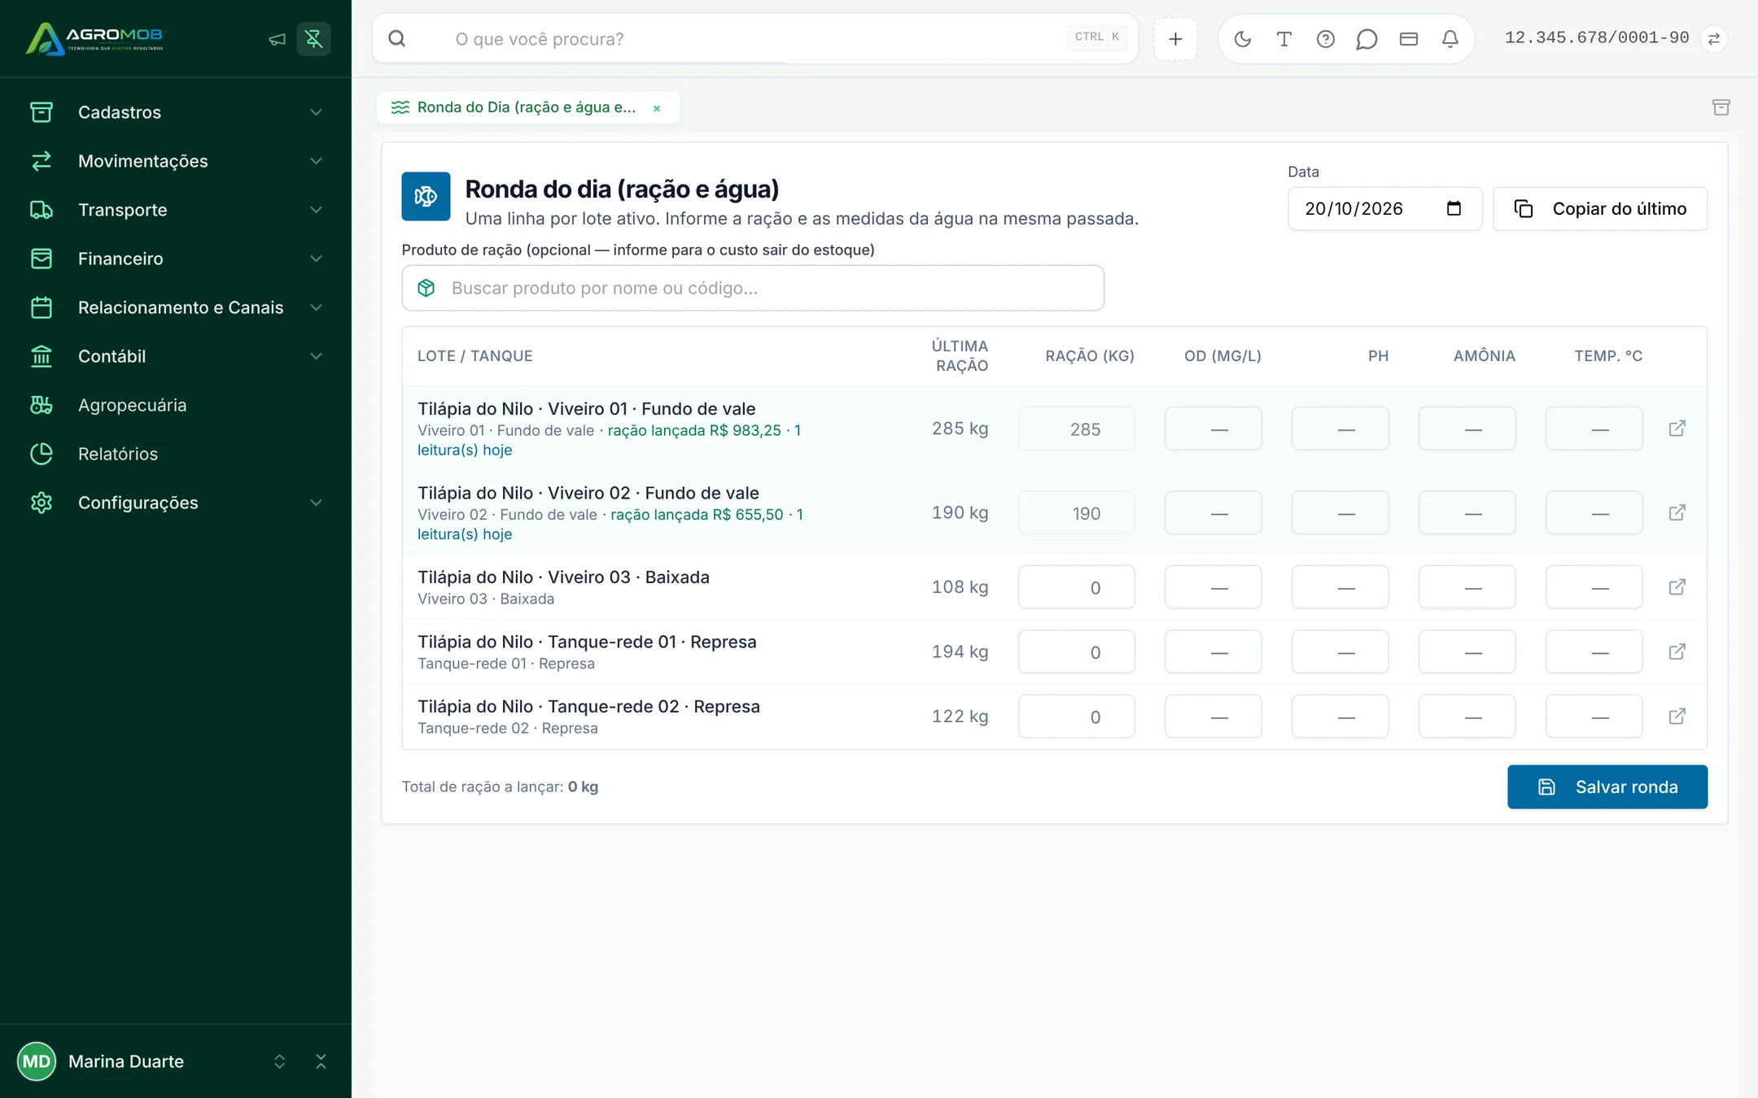This screenshot has width=1758, height=1098.
Task: Open notifications bell icon
Action: click(x=1450, y=38)
